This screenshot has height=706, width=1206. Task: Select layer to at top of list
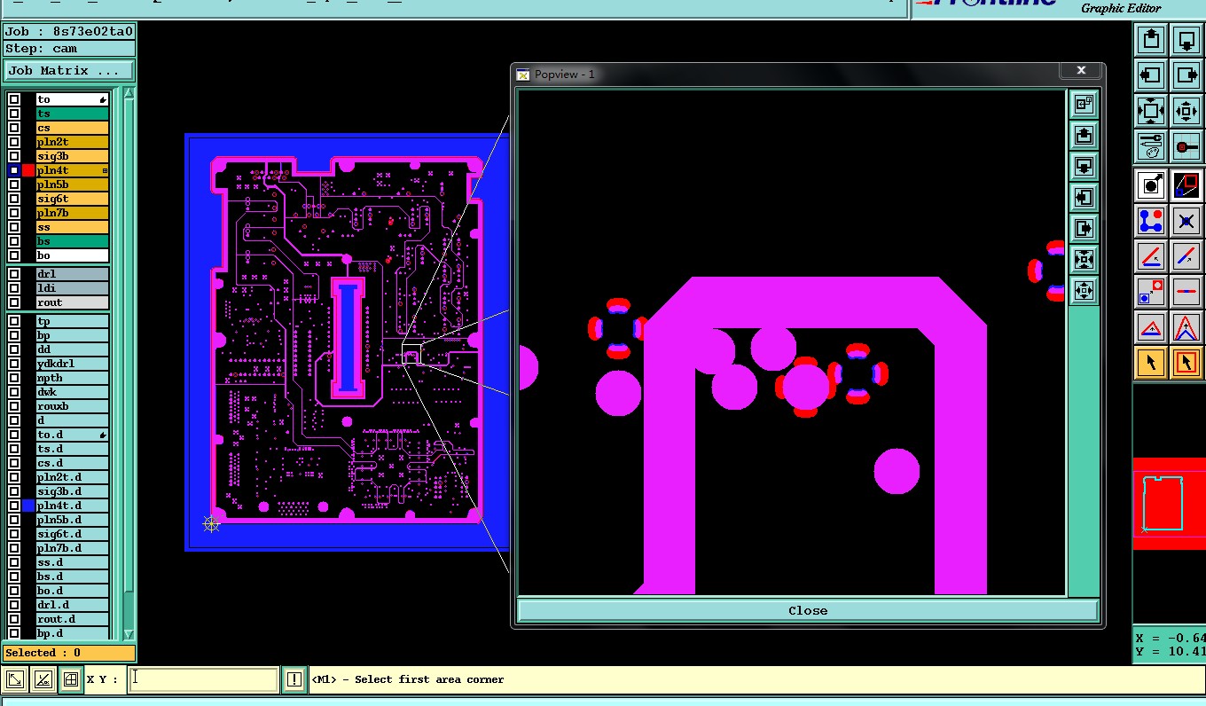tap(73, 99)
